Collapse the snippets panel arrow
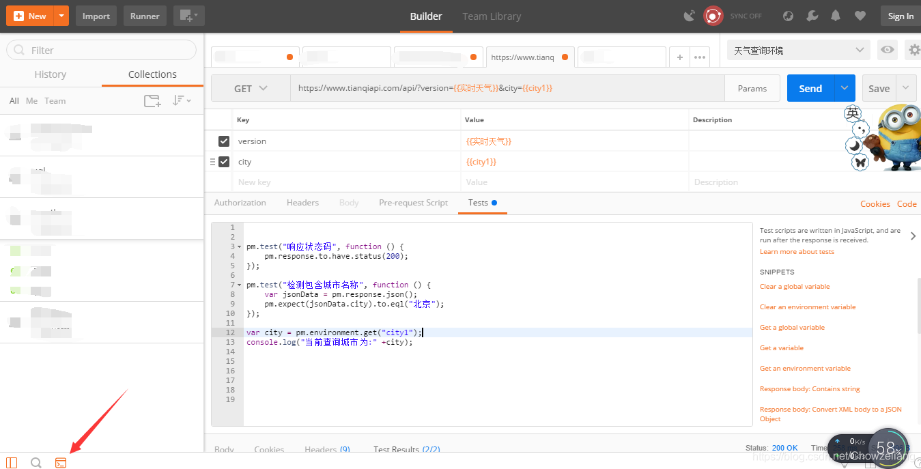 (x=913, y=236)
